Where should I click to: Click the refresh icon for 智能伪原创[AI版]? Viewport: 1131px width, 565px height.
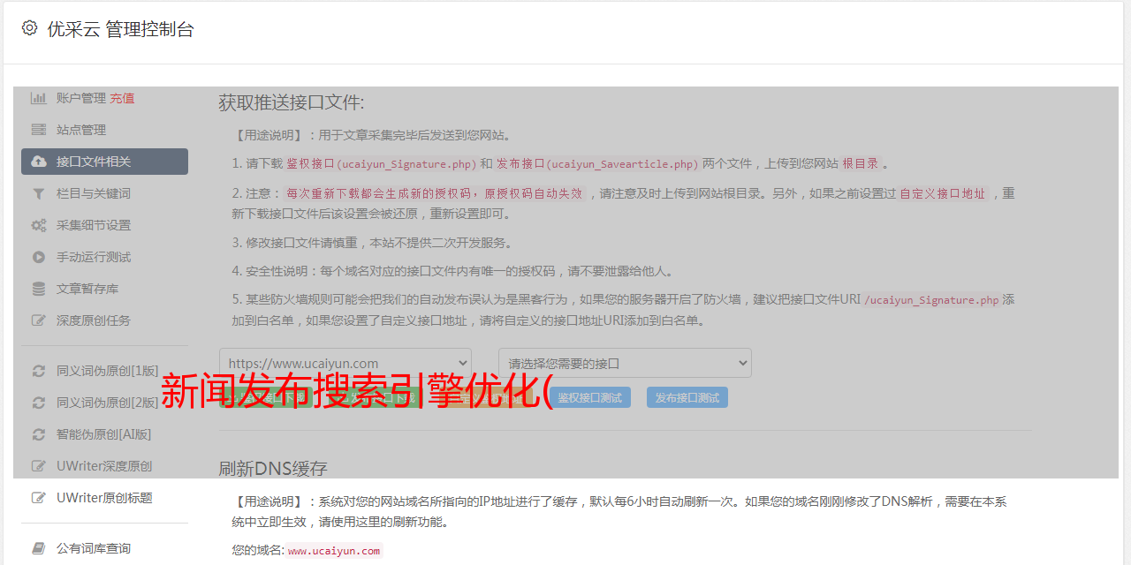pos(39,434)
